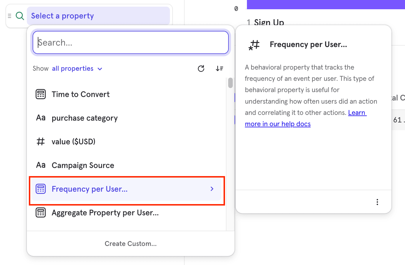The height and width of the screenshot is (265, 405).
Task: Click the hamburger lines icon beside the magnifier
Action: pyautogui.click(x=10, y=16)
